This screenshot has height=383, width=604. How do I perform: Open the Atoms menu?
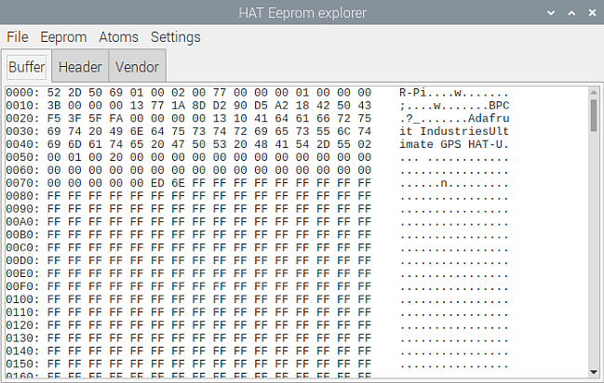(x=118, y=37)
